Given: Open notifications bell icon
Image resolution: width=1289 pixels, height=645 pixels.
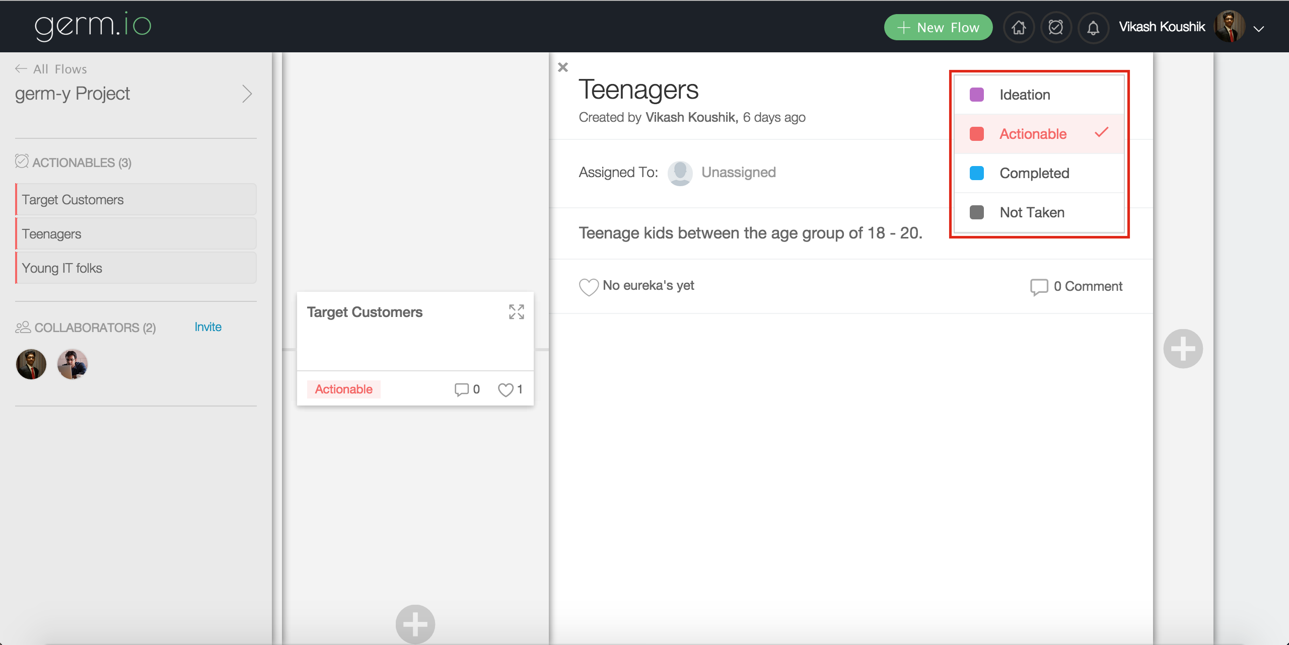Looking at the screenshot, I should point(1093,27).
